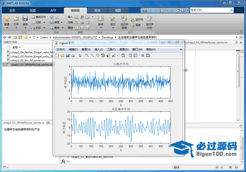246x172 pixels.
Task: Click the Insert Colorbar icon in Figure toolbar
Action: click(x=130, y=55)
